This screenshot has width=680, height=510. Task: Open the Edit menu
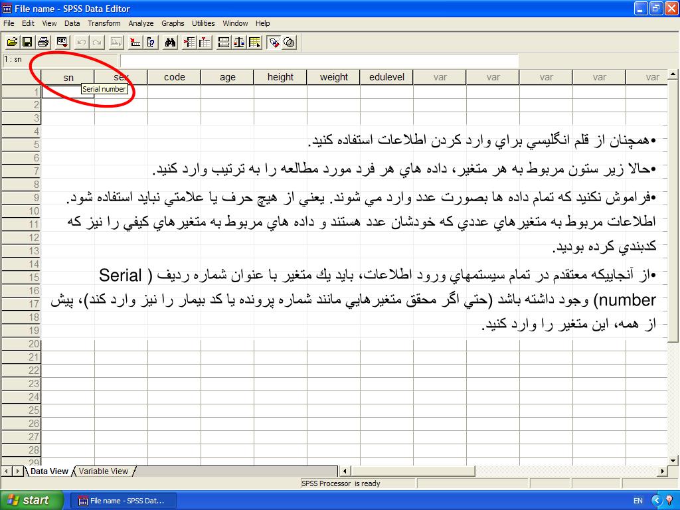click(x=28, y=23)
